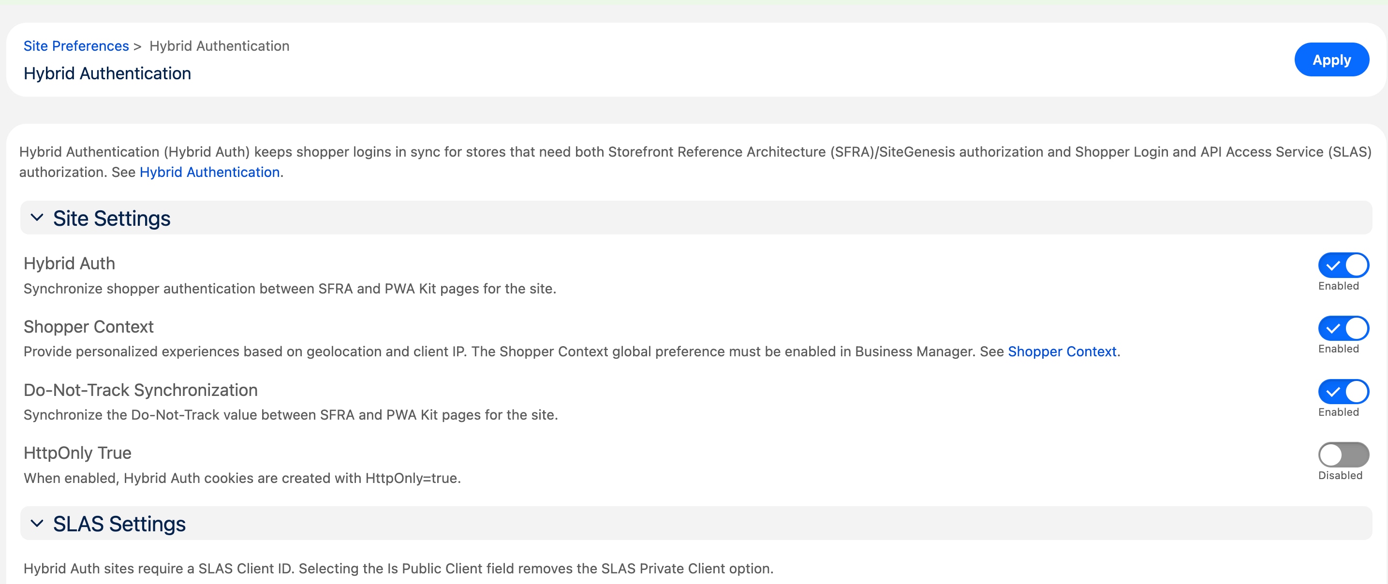1388x584 pixels.
Task: Click the Hybrid Auth setting label
Action: (70, 263)
